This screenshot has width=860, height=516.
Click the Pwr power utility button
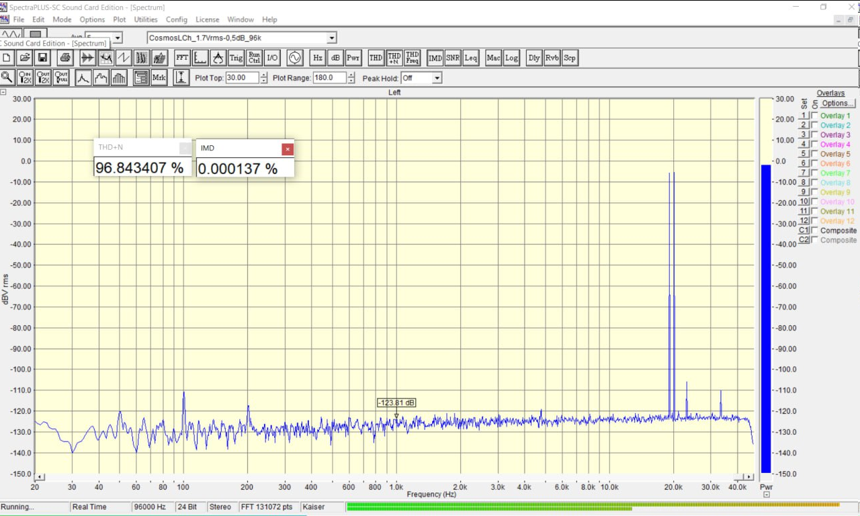pyautogui.click(x=353, y=58)
